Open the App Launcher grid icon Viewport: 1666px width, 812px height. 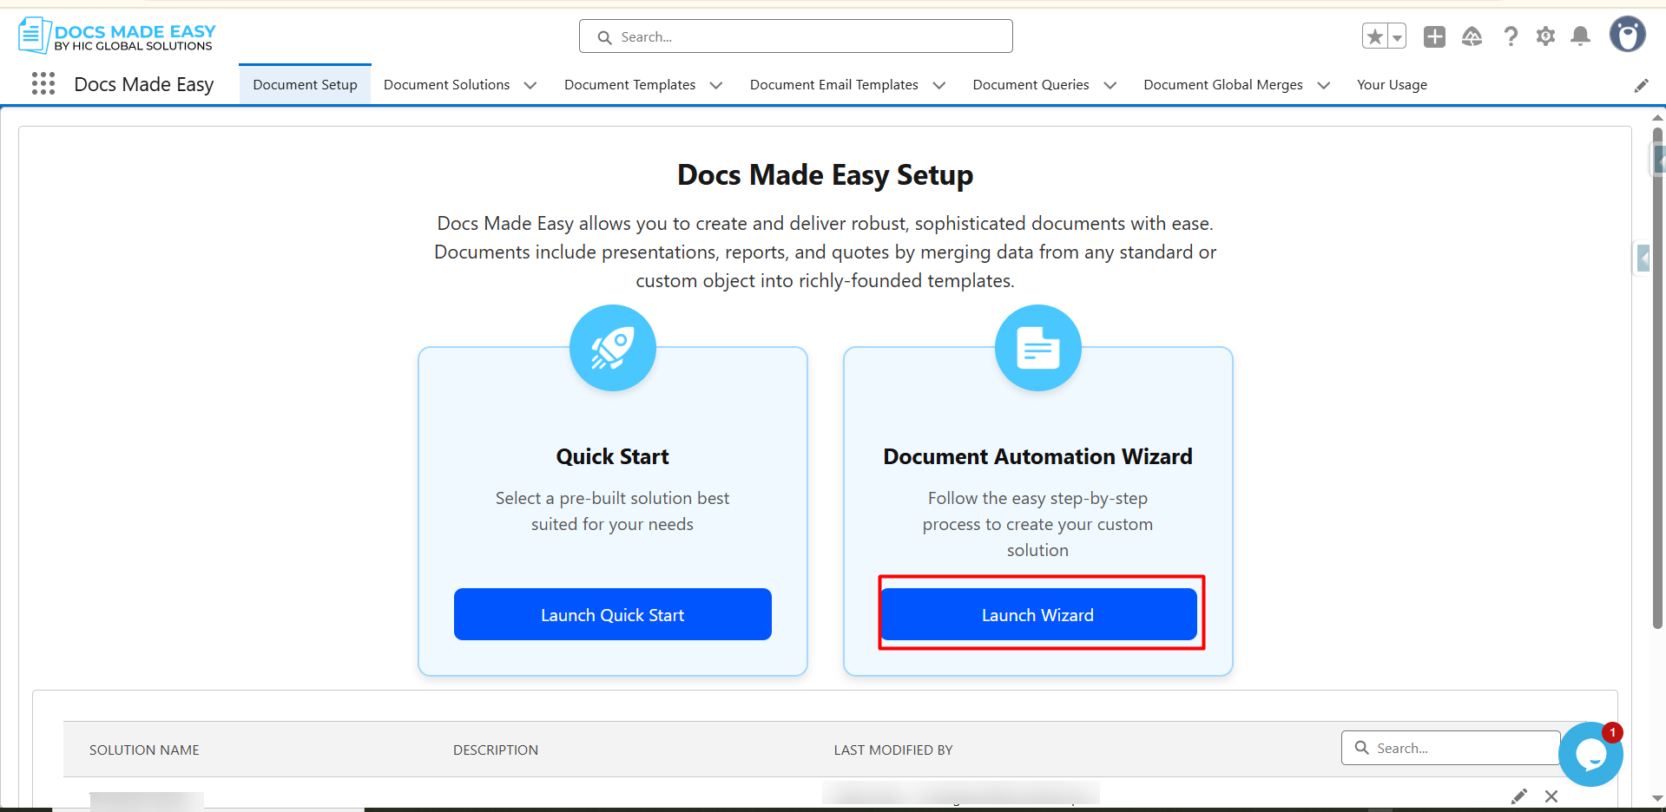point(43,83)
